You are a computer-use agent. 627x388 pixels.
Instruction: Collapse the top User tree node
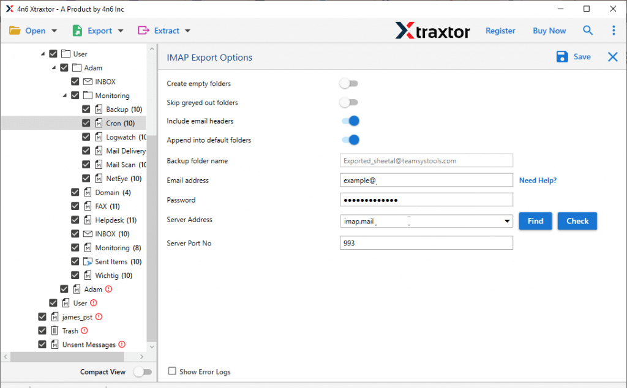43,53
